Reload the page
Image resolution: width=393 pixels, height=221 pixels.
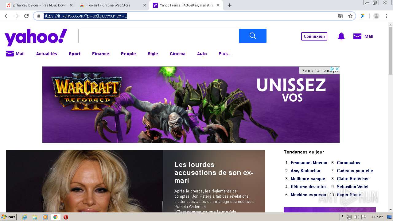click(x=26, y=16)
